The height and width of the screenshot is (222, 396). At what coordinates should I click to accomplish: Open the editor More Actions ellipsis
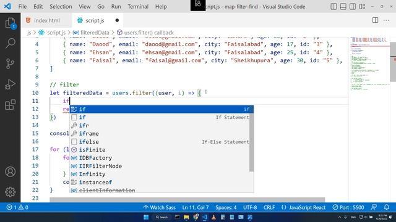(x=386, y=20)
